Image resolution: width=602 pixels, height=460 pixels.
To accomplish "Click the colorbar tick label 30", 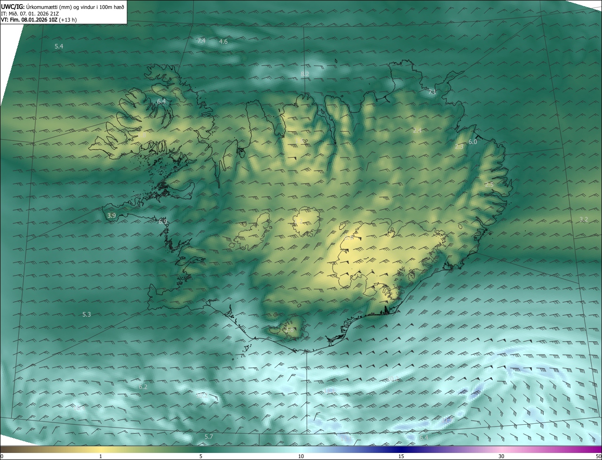I will 501,456.
